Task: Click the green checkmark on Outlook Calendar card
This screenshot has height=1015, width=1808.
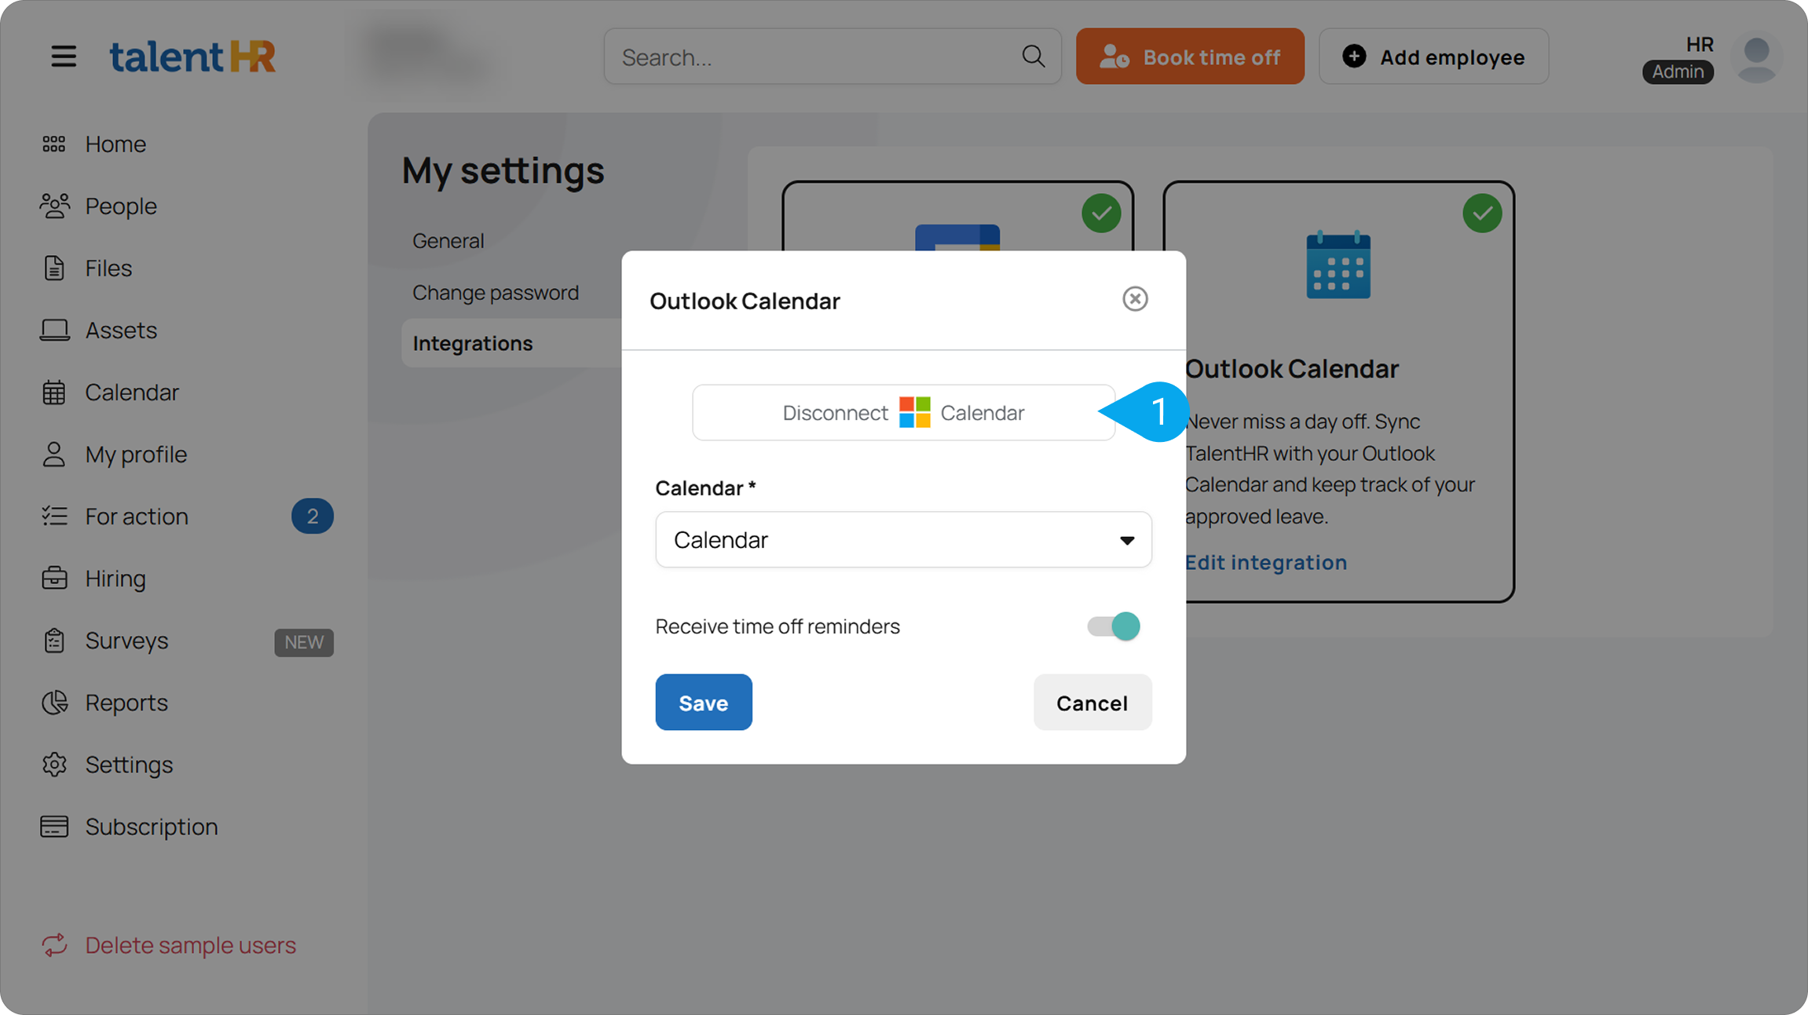Action: coord(1482,213)
